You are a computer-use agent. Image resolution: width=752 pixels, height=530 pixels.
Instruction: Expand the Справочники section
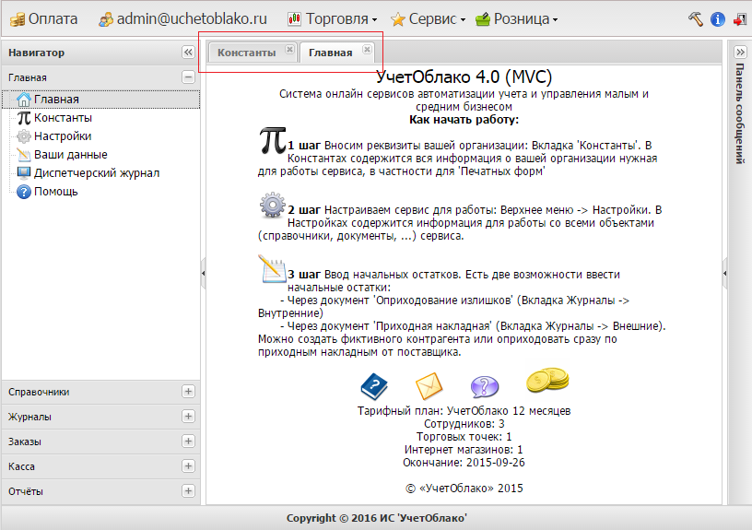pyautogui.click(x=189, y=392)
